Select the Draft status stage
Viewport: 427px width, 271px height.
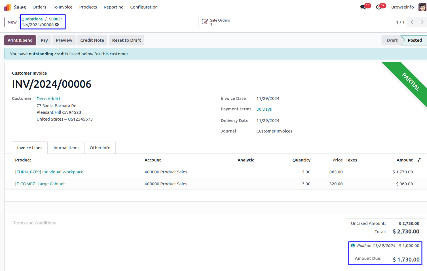pos(392,40)
